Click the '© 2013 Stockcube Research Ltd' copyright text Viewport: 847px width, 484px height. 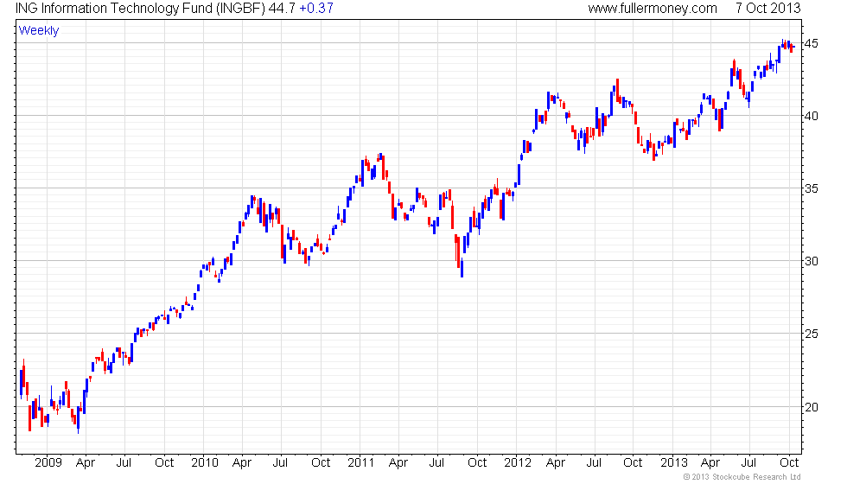[x=742, y=477]
